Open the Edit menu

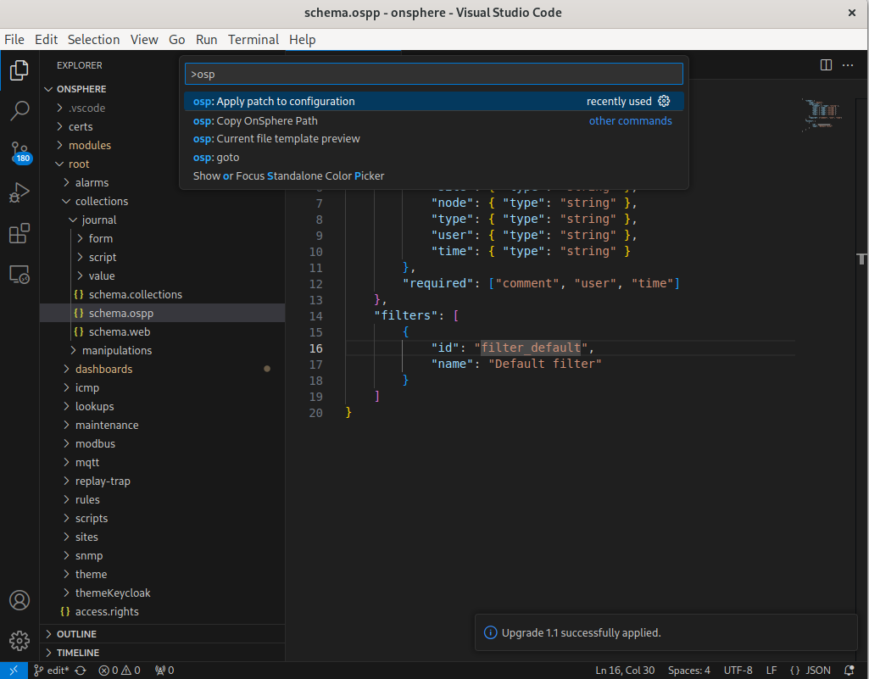click(x=46, y=39)
